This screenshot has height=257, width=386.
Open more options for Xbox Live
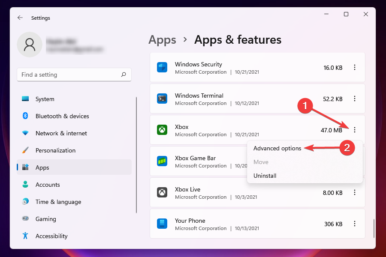pos(355,192)
